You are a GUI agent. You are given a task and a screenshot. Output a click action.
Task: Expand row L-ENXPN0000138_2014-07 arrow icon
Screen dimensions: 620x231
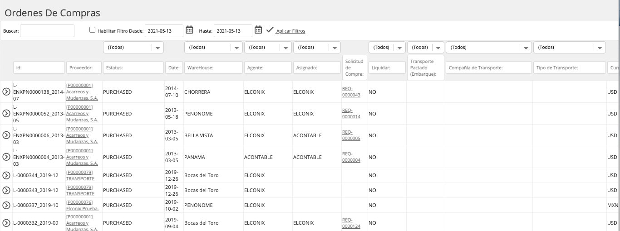point(6,91)
